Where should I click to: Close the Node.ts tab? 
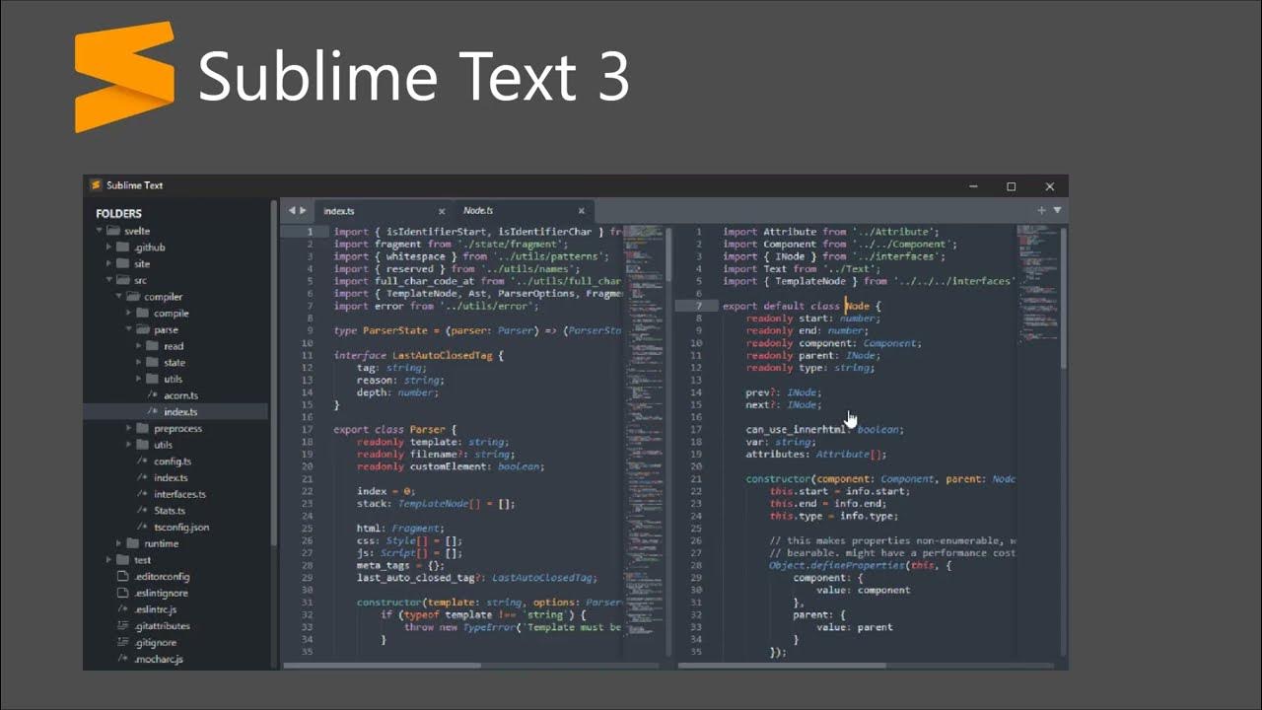point(582,211)
